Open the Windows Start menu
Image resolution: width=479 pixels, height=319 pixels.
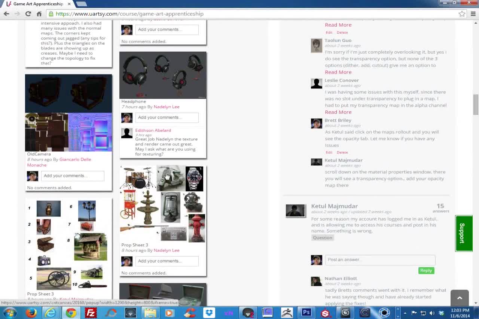point(10,313)
